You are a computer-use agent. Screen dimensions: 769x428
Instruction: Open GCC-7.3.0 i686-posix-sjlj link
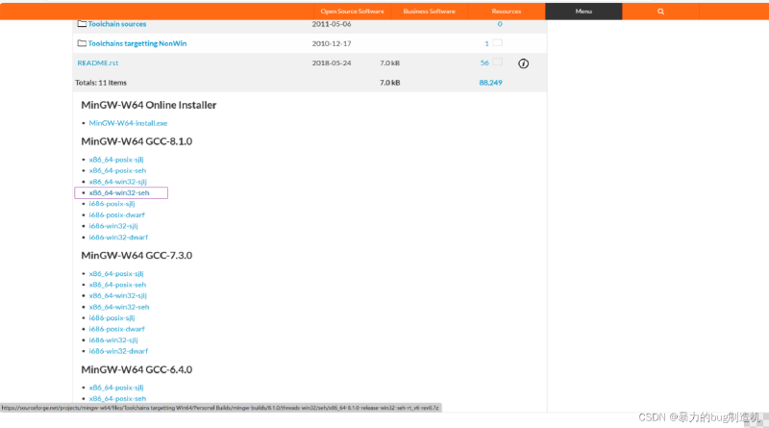click(112, 317)
